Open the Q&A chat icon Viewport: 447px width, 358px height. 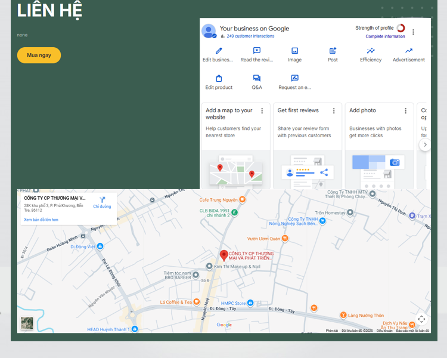pyautogui.click(x=257, y=78)
